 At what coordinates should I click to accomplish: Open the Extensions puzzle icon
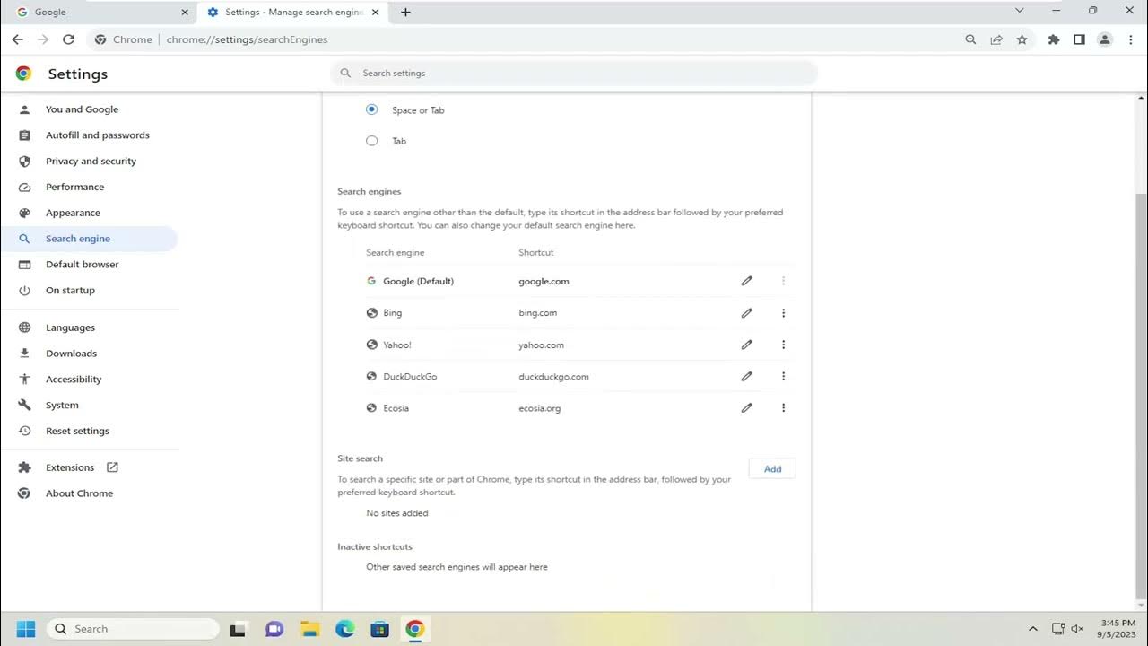pyautogui.click(x=1054, y=39)
